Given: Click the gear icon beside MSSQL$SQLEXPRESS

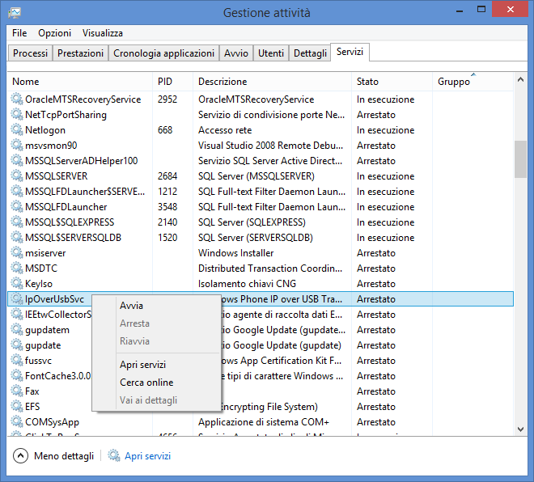Looking at the screenshot, I should click(x=17, y=222).
